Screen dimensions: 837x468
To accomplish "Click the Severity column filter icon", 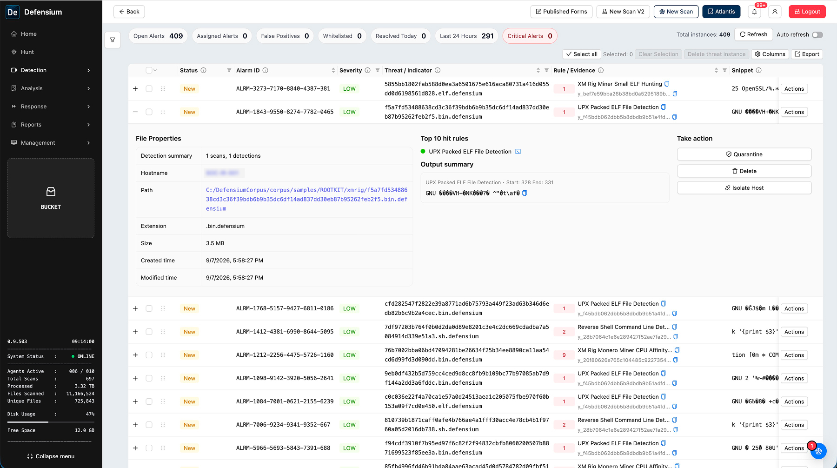I will coord(378,70).
